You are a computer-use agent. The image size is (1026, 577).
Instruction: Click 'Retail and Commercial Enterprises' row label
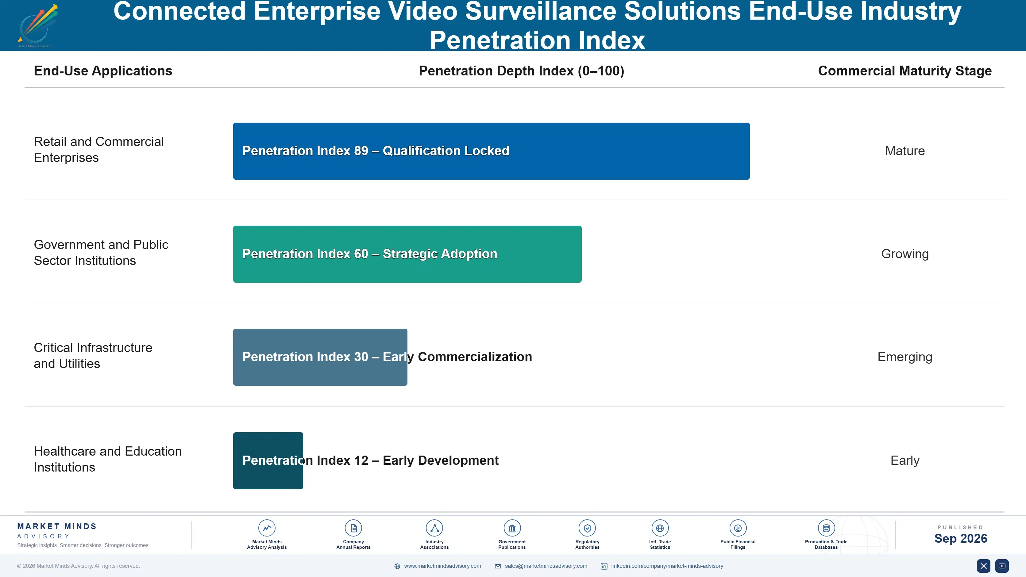pos(98,150)
